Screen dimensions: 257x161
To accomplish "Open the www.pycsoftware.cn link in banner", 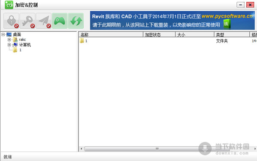I will (227, 16).
